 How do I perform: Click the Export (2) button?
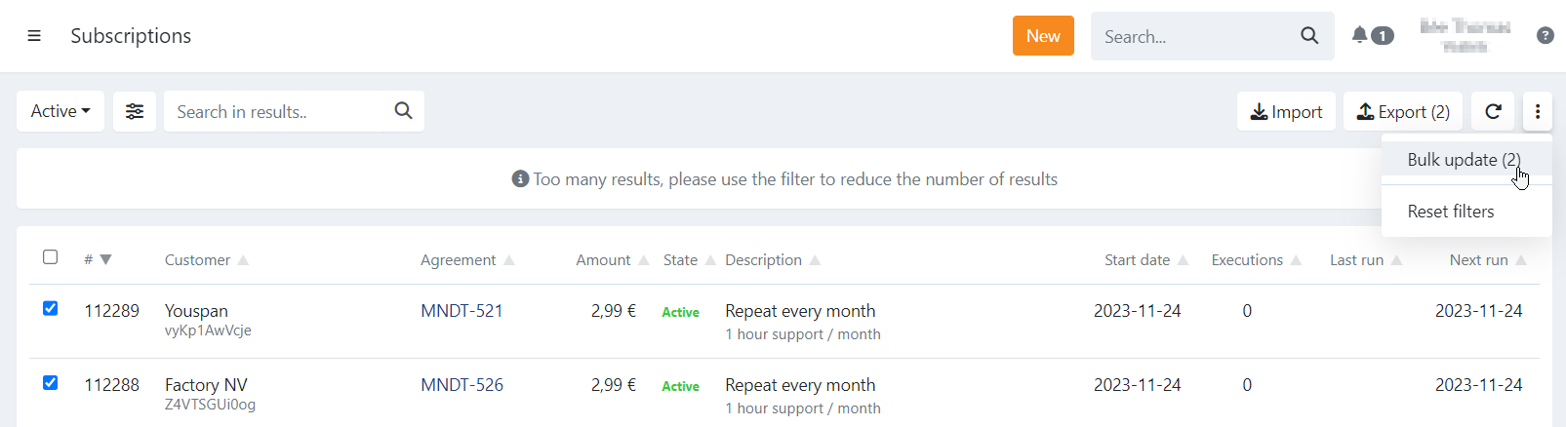(x=1403, y=111)
